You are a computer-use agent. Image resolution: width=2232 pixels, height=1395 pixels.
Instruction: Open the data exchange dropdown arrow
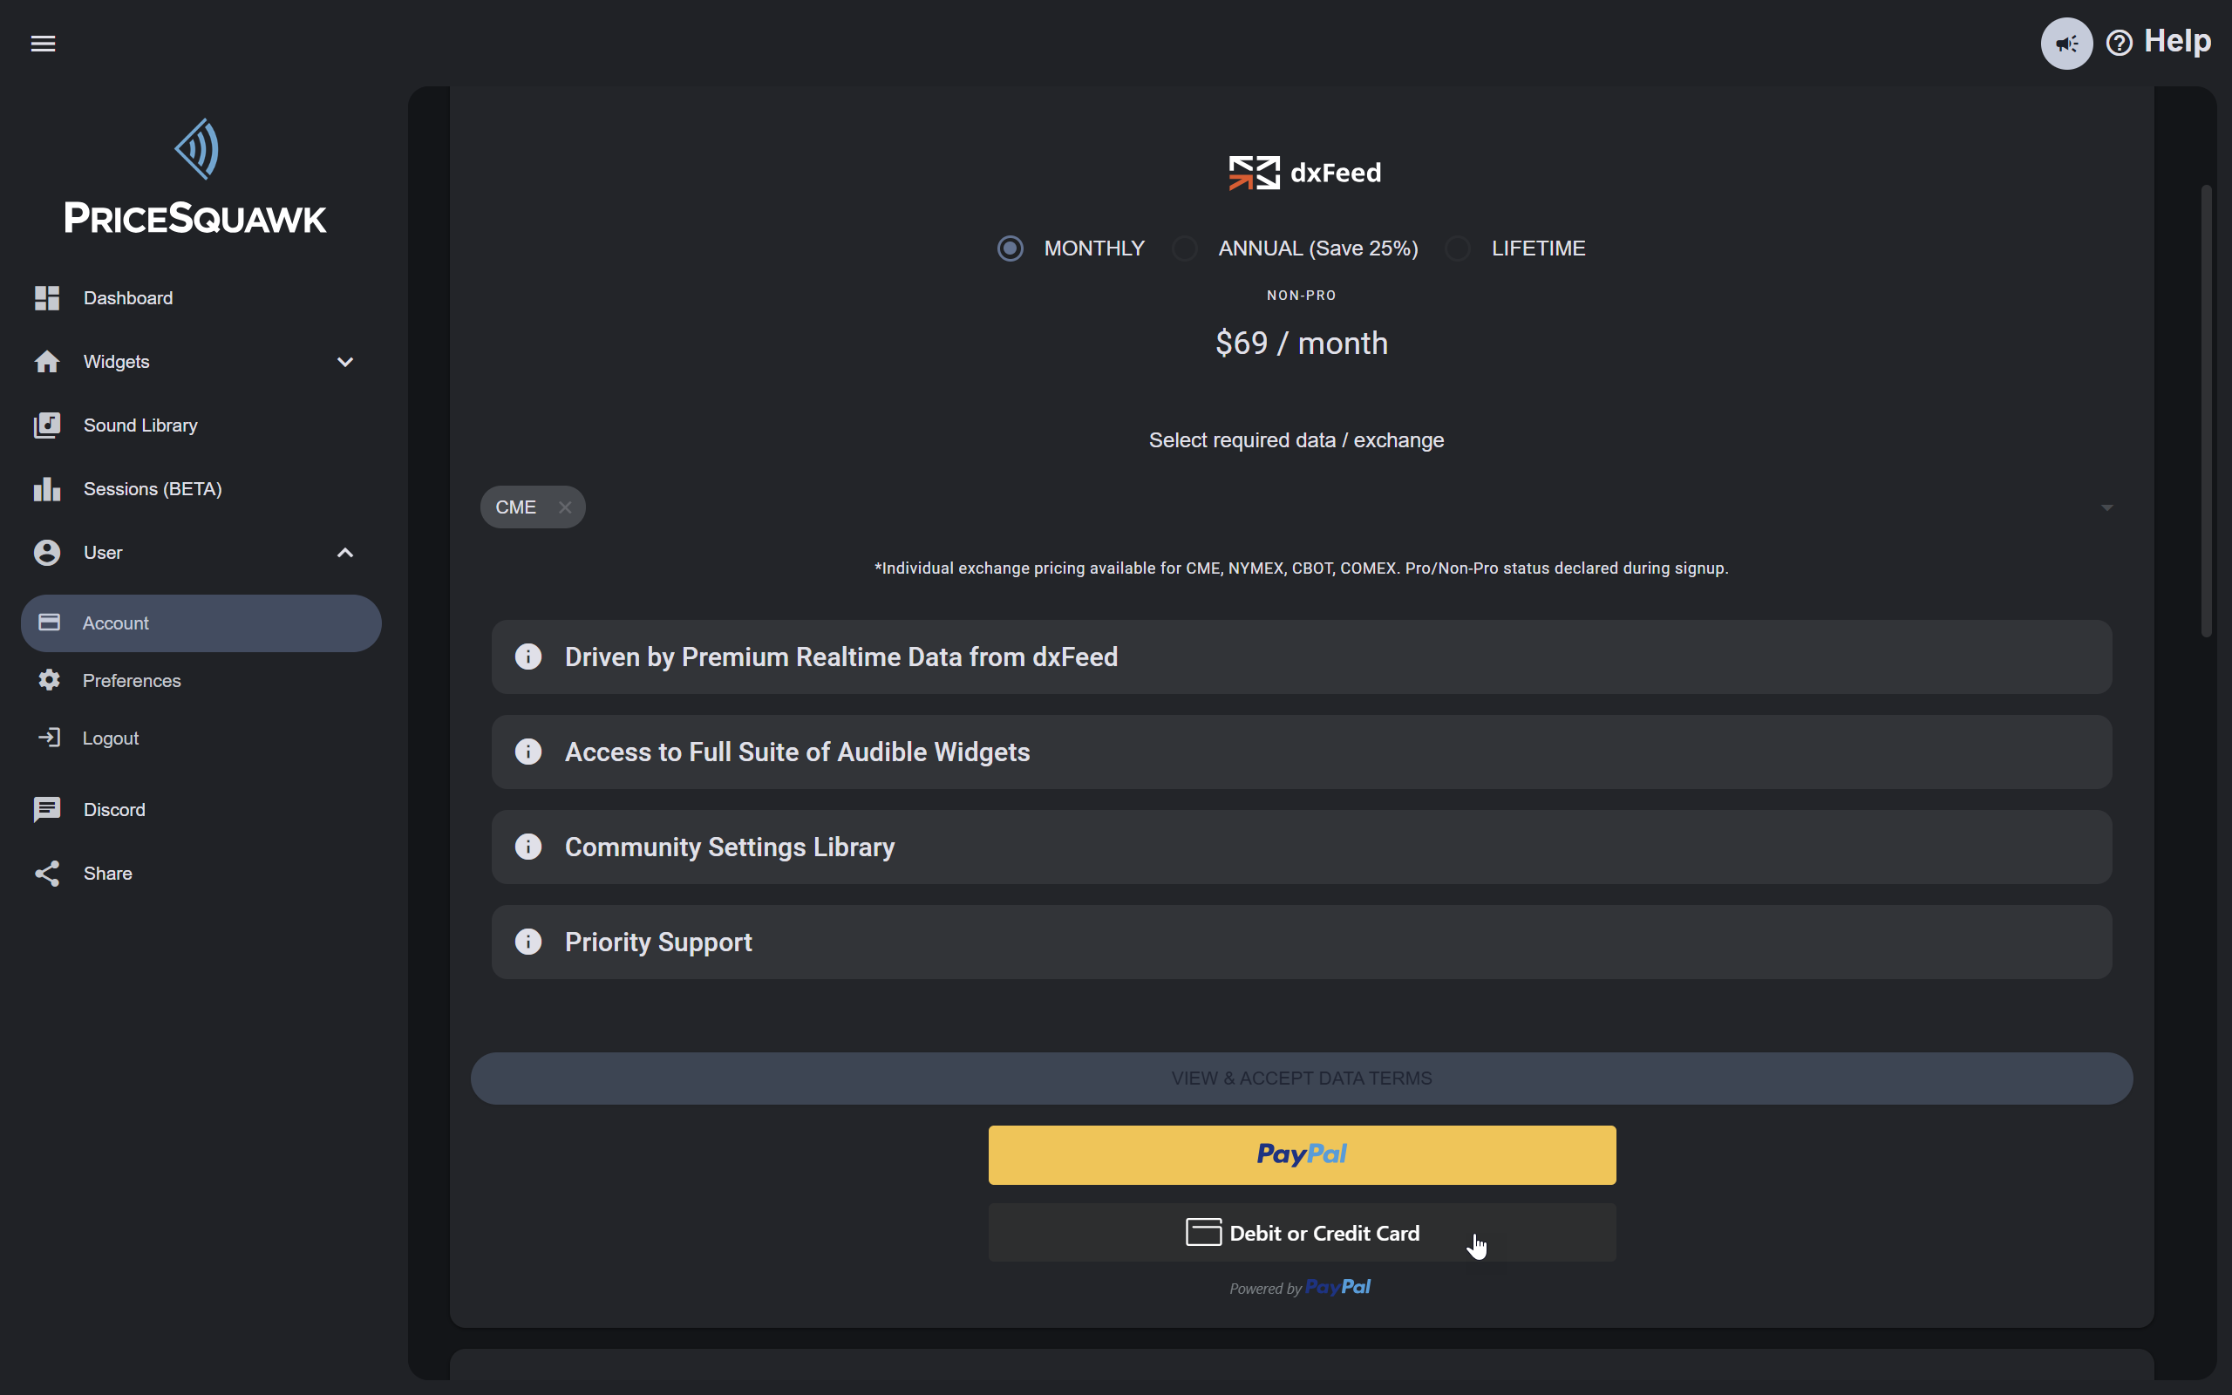2106,507
